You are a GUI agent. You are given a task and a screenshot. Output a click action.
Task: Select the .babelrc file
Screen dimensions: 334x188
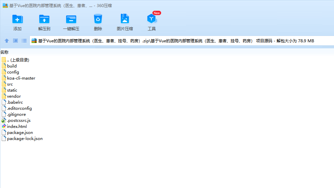pos(15,102)
